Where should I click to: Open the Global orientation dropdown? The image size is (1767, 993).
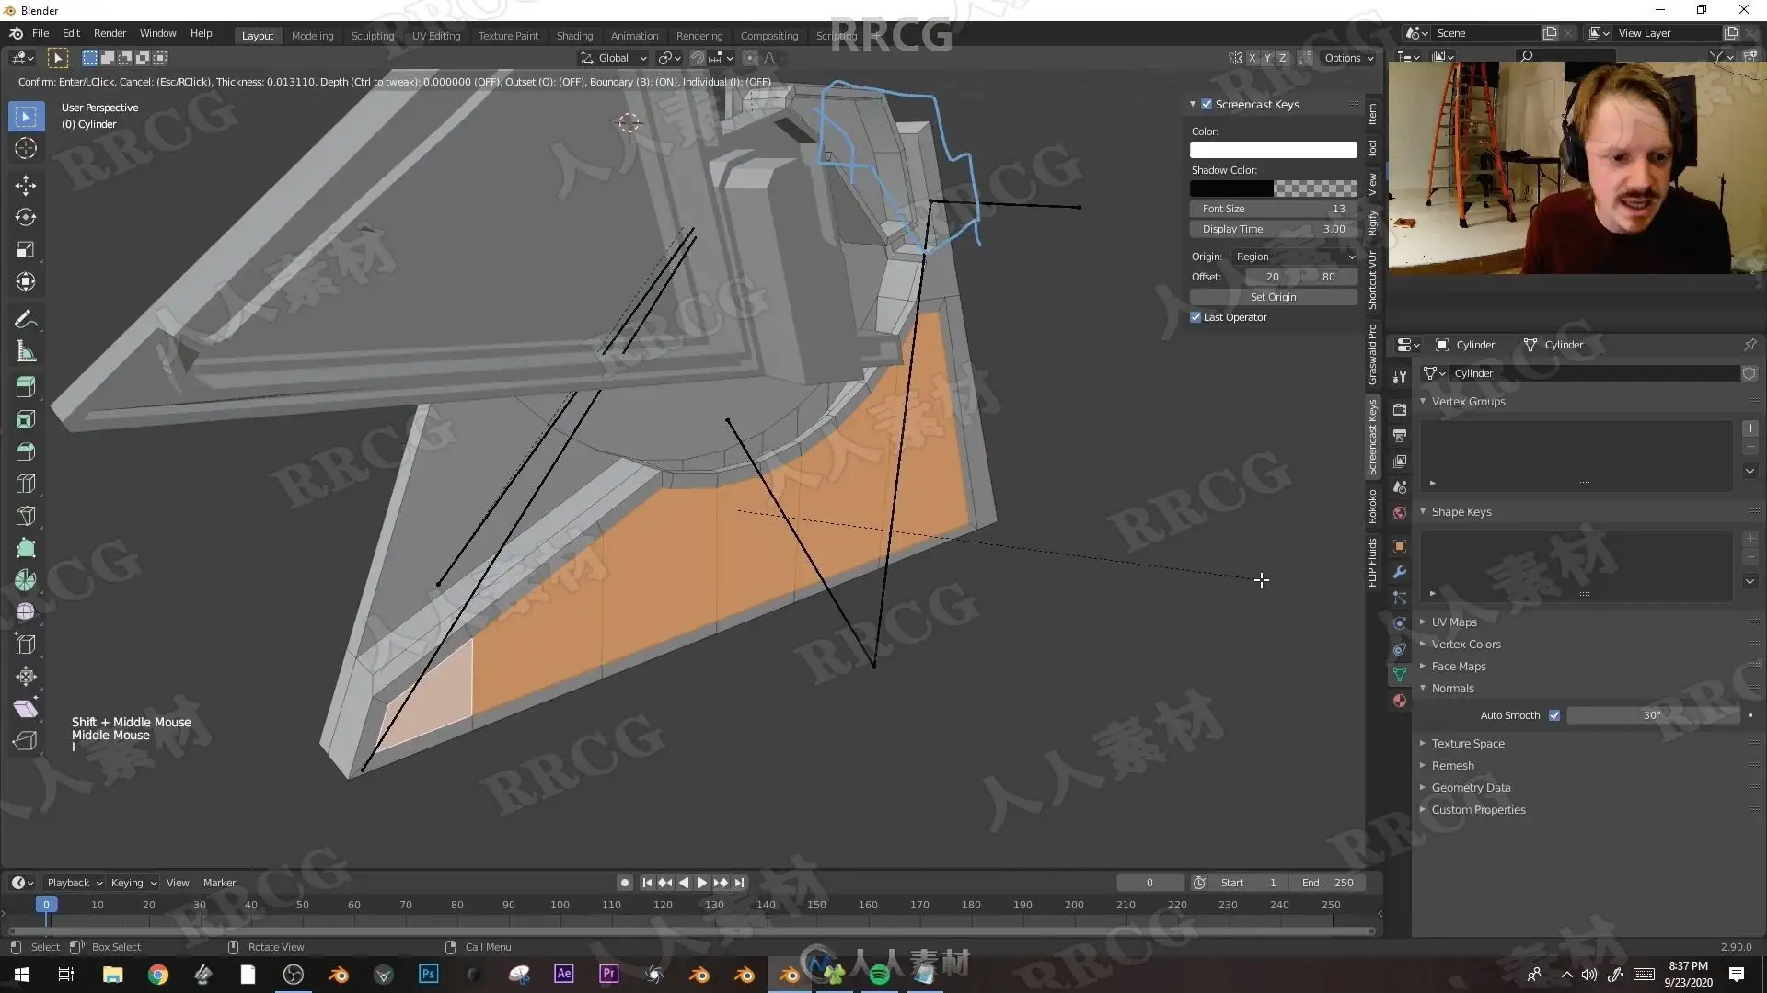614,58
